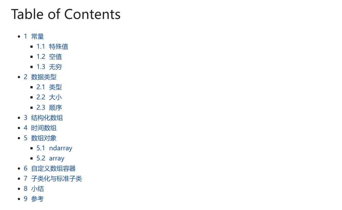
Task: Open the '9 参考' link
Action: (x=34, y=199)
